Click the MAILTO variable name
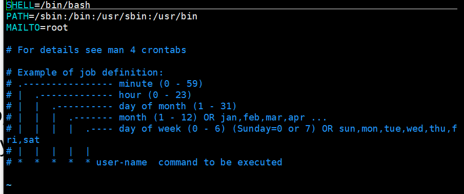464x194 pixels. [x=23, y=28]
